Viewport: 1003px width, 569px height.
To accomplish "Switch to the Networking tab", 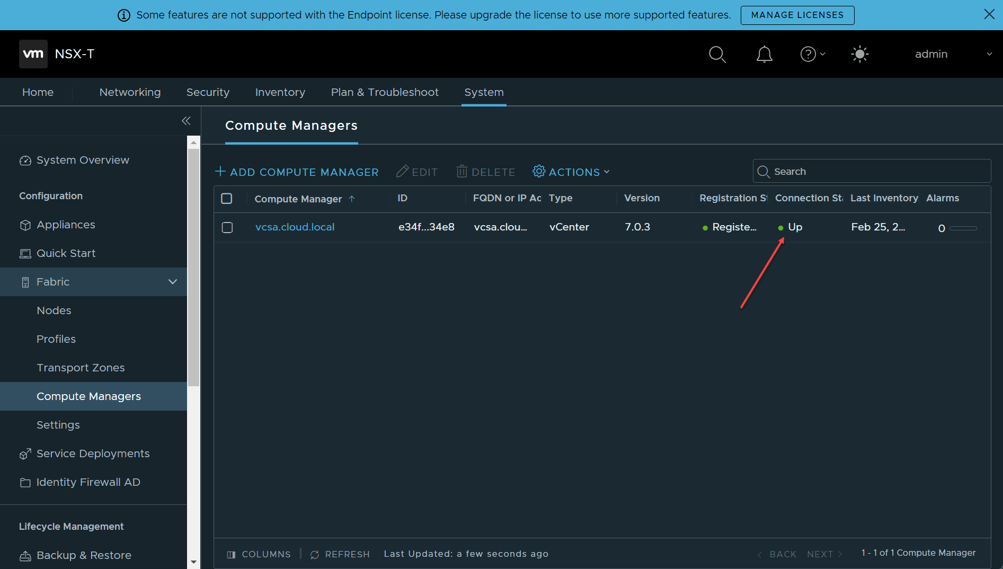I will [x=130, y=92].
